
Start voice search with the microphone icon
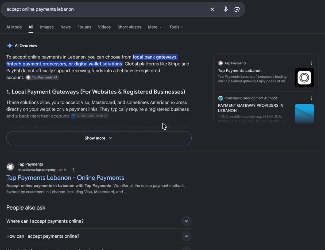(x=226, y=9)
